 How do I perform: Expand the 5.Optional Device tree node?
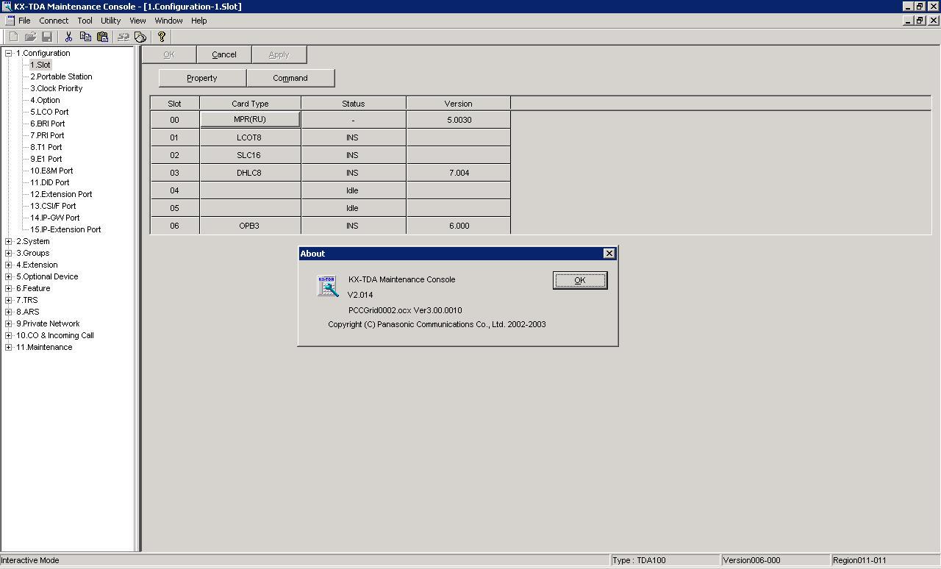pos(9,276)
